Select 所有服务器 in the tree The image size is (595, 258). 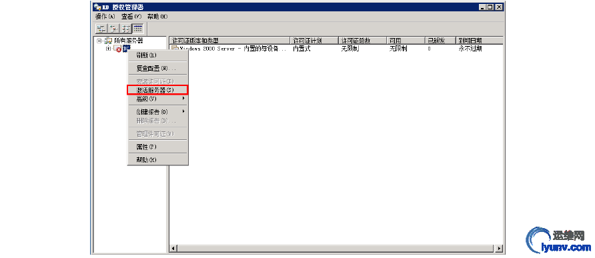pos(129,41)
